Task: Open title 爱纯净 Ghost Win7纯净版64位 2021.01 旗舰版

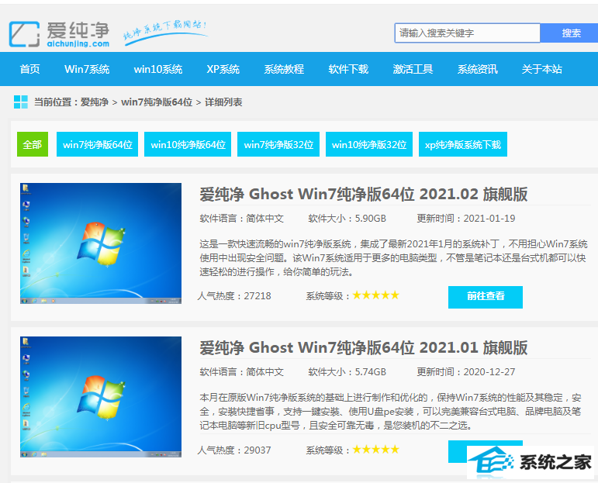Action: [x=364, y=347]
